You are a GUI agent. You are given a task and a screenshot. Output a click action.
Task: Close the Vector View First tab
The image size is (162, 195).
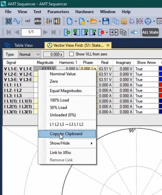click(108, 45)
